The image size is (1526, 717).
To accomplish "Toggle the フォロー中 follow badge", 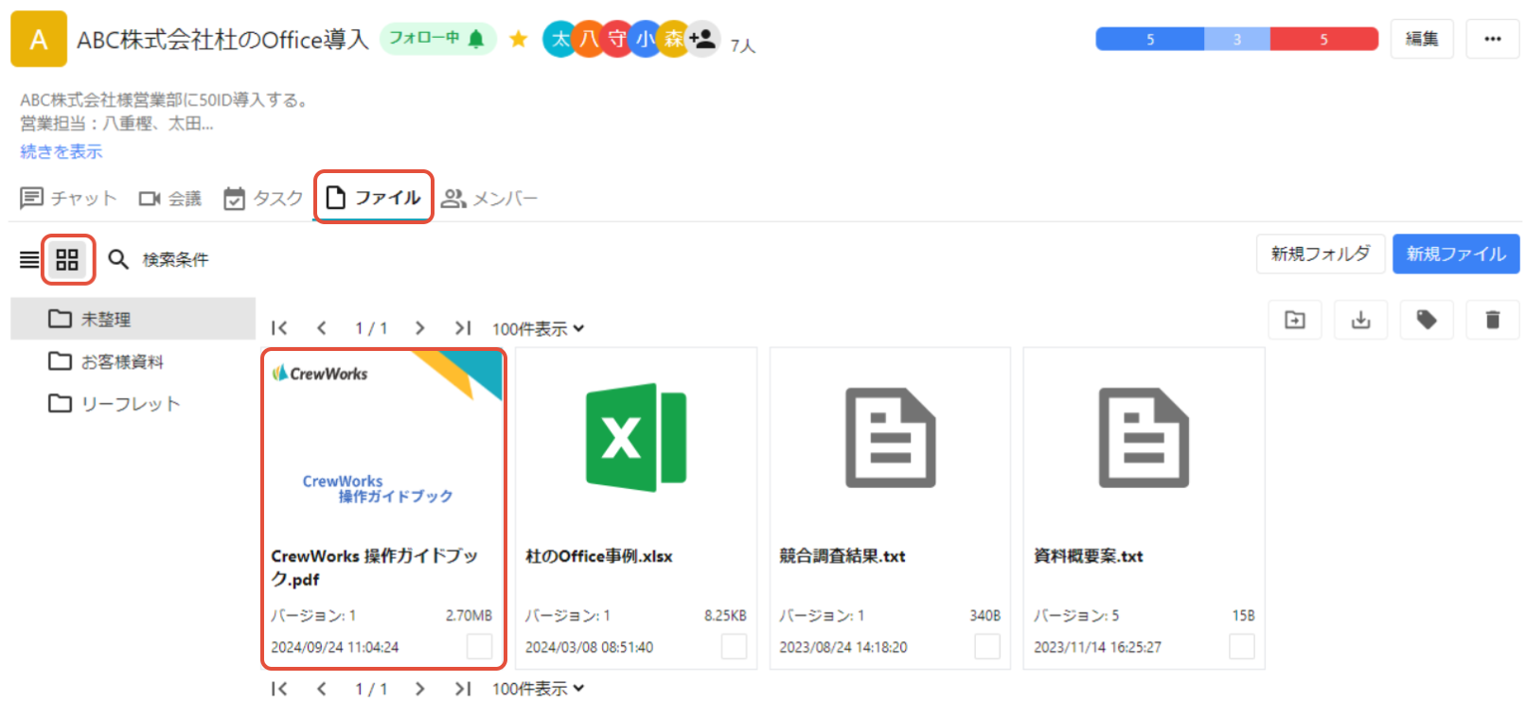I will click(437, 39).
